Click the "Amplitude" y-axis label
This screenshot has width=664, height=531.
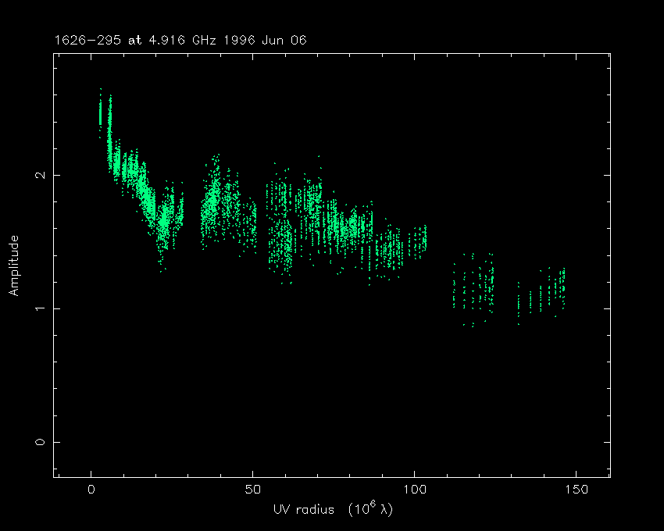[x=13, y=265]
